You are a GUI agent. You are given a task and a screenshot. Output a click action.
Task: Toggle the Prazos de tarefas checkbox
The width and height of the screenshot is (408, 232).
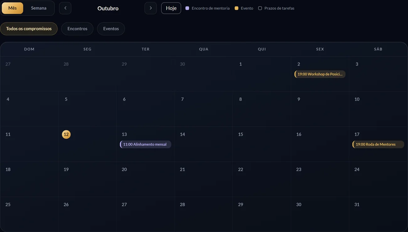(260, 8)
